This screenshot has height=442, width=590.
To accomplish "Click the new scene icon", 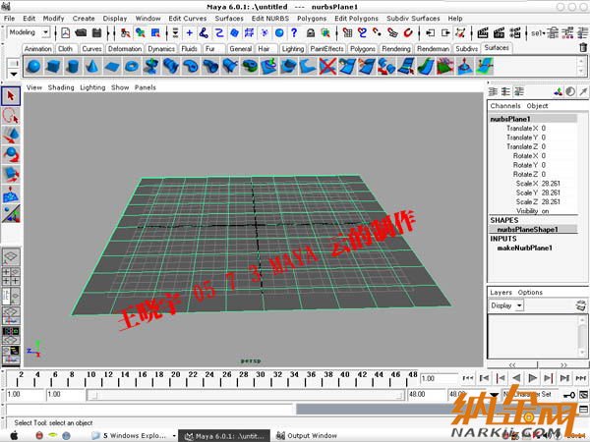I will (x=66, y=33).
